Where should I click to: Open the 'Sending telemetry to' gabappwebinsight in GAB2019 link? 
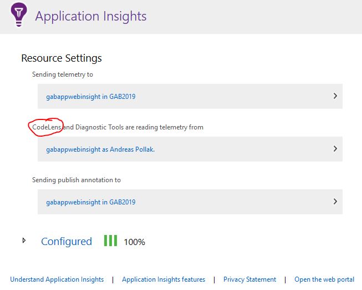point(91,97)
